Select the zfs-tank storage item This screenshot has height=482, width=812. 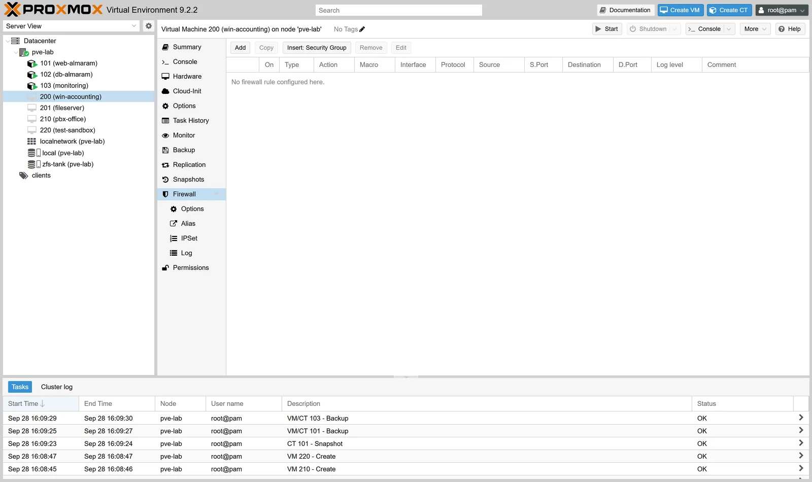coord(67,164)
